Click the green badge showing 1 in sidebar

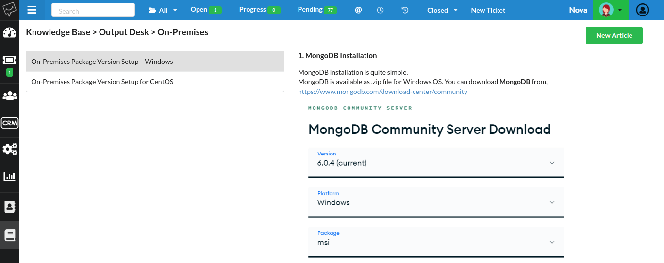(9, 73)
